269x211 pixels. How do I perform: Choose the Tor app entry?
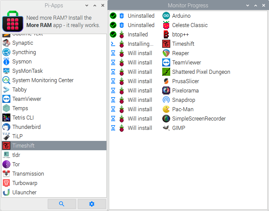(x=54, y=164)
